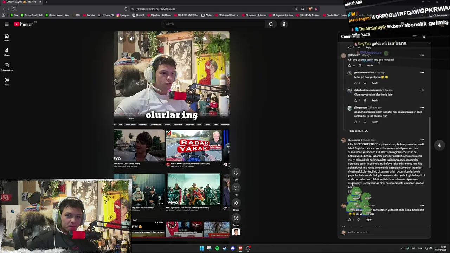Image resolution: width=450 pixels, height=253 pixels.
Task: Click the YouTube search magnifier button
Action: pos(271,24)
